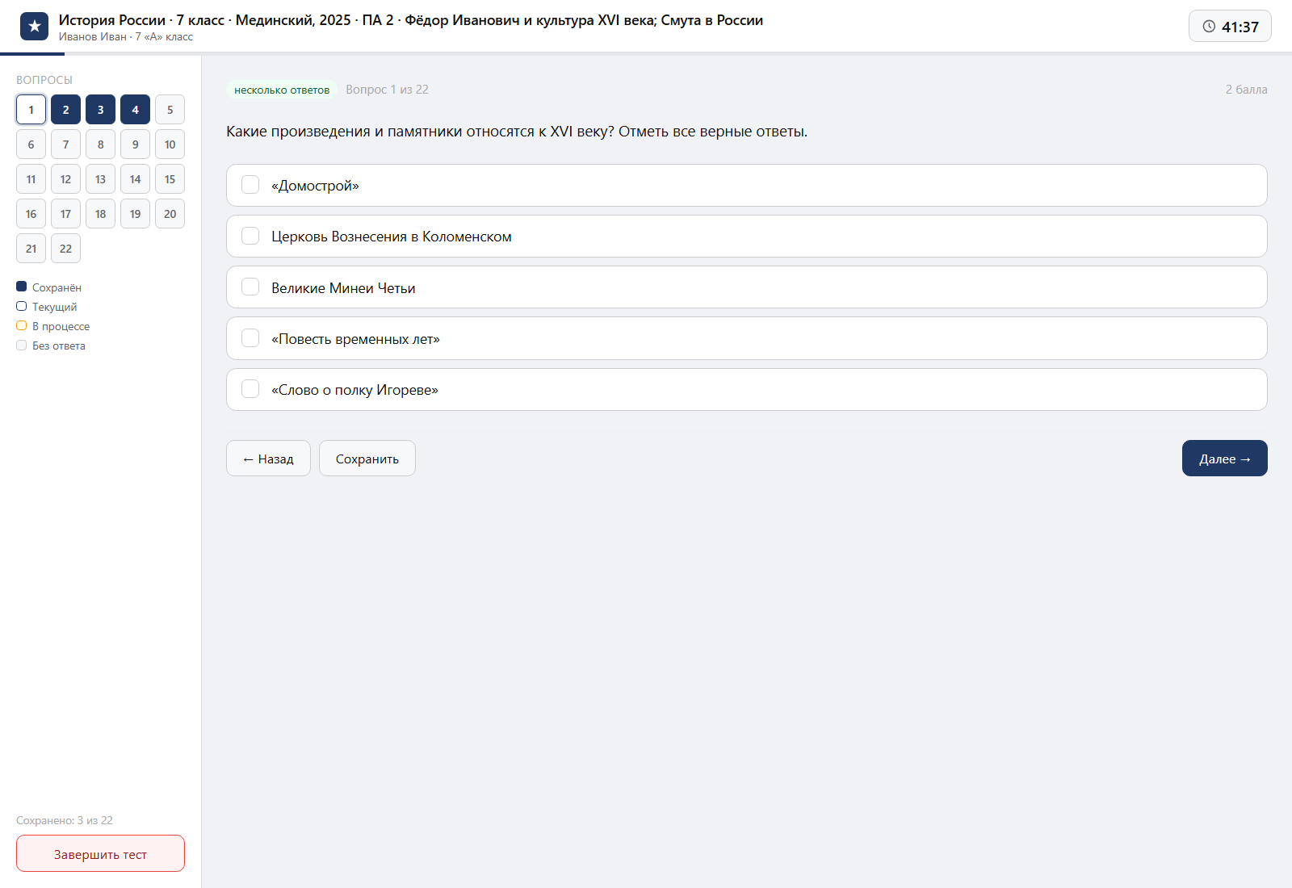Click the student name «Иванов Иван · 7 «А» класс»
Viewport: 1292px width, 888px height.
tap(126, 36)
